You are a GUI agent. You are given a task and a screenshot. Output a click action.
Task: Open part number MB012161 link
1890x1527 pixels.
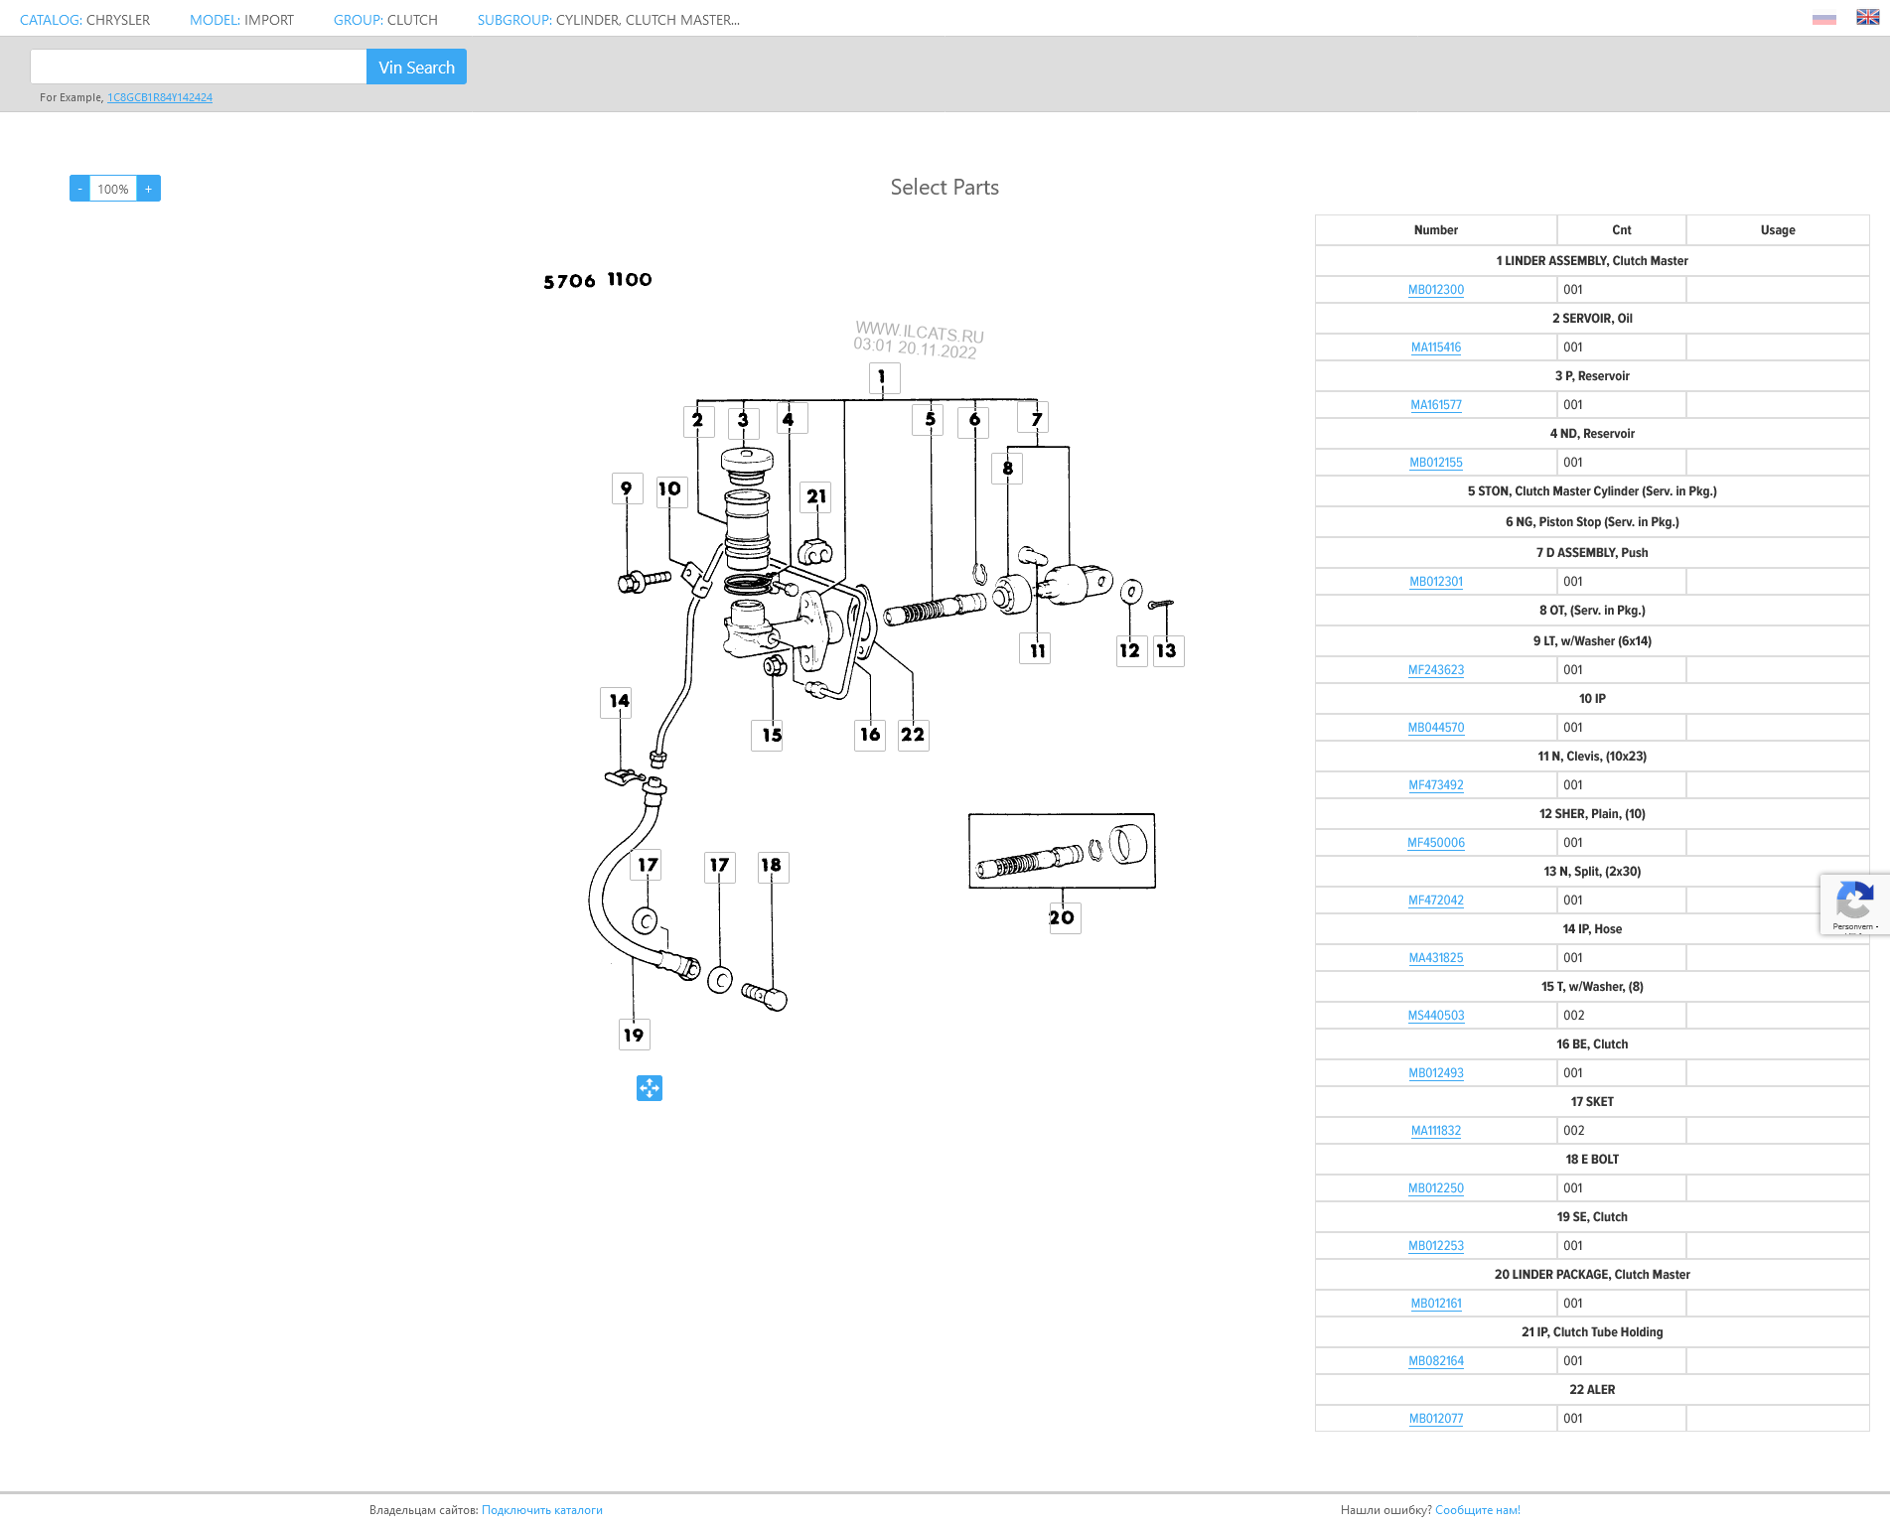tap(1435, 1304)
